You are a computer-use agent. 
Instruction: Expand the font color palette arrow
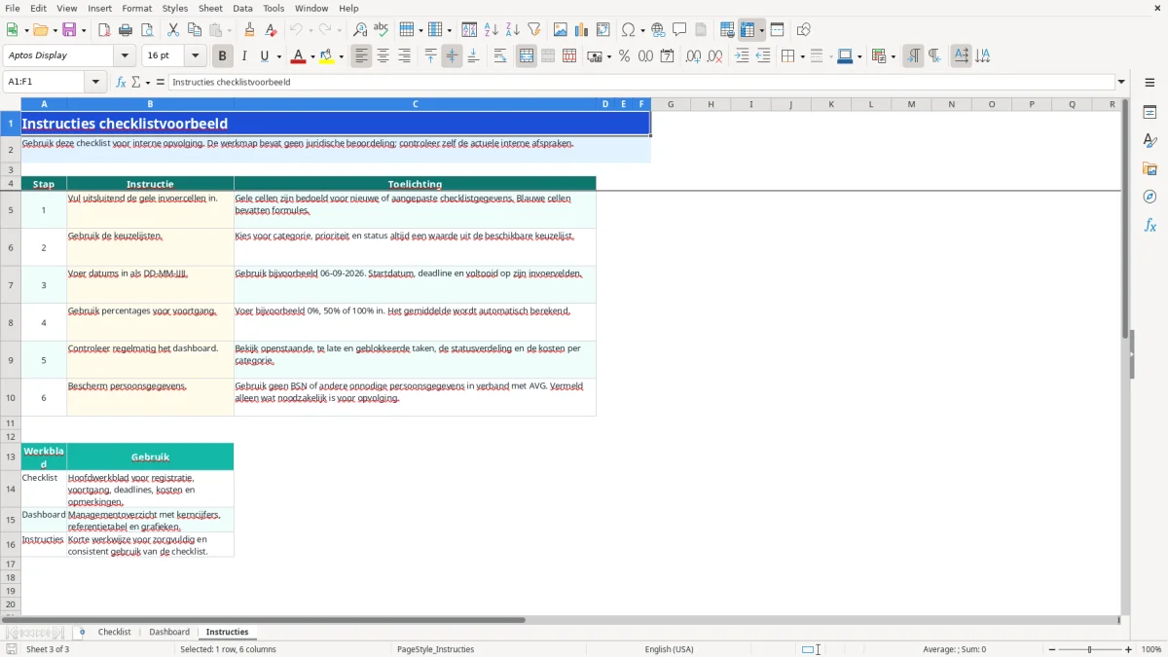click(311, 56)
